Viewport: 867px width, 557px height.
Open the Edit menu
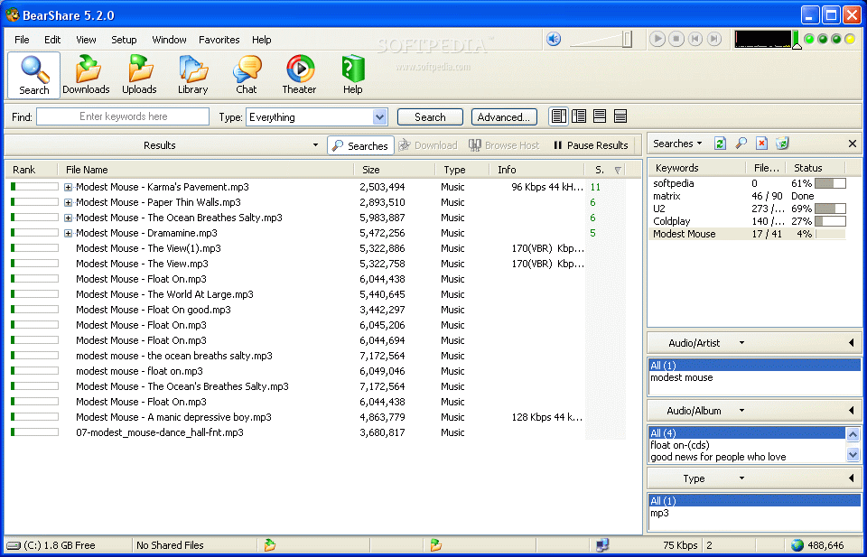click(x=52, y=40)
